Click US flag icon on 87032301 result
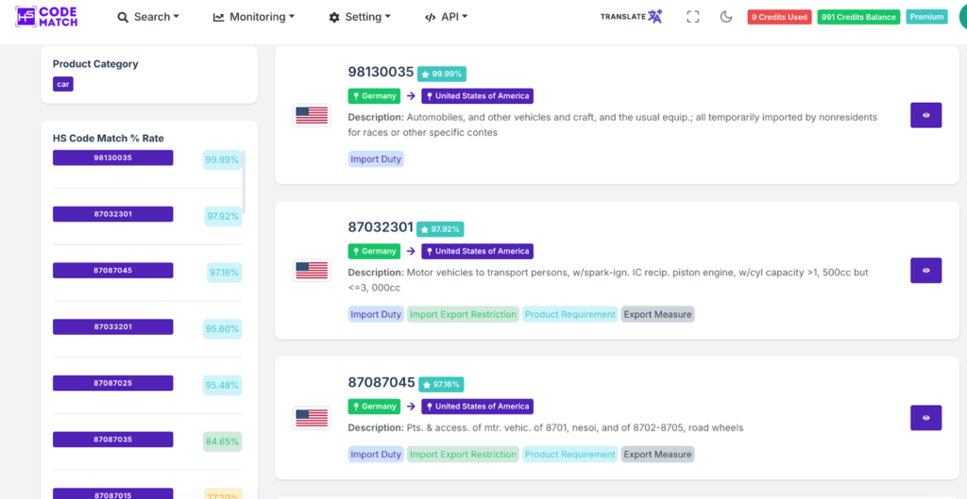967x499 pixels. [312, 271]
